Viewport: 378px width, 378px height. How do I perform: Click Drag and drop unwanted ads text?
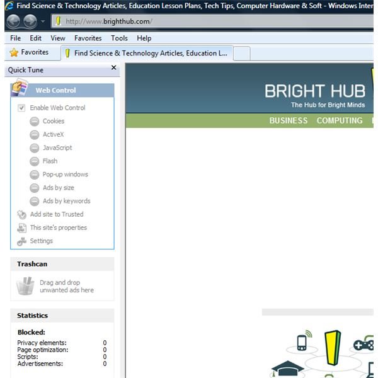tap(67, 286)
